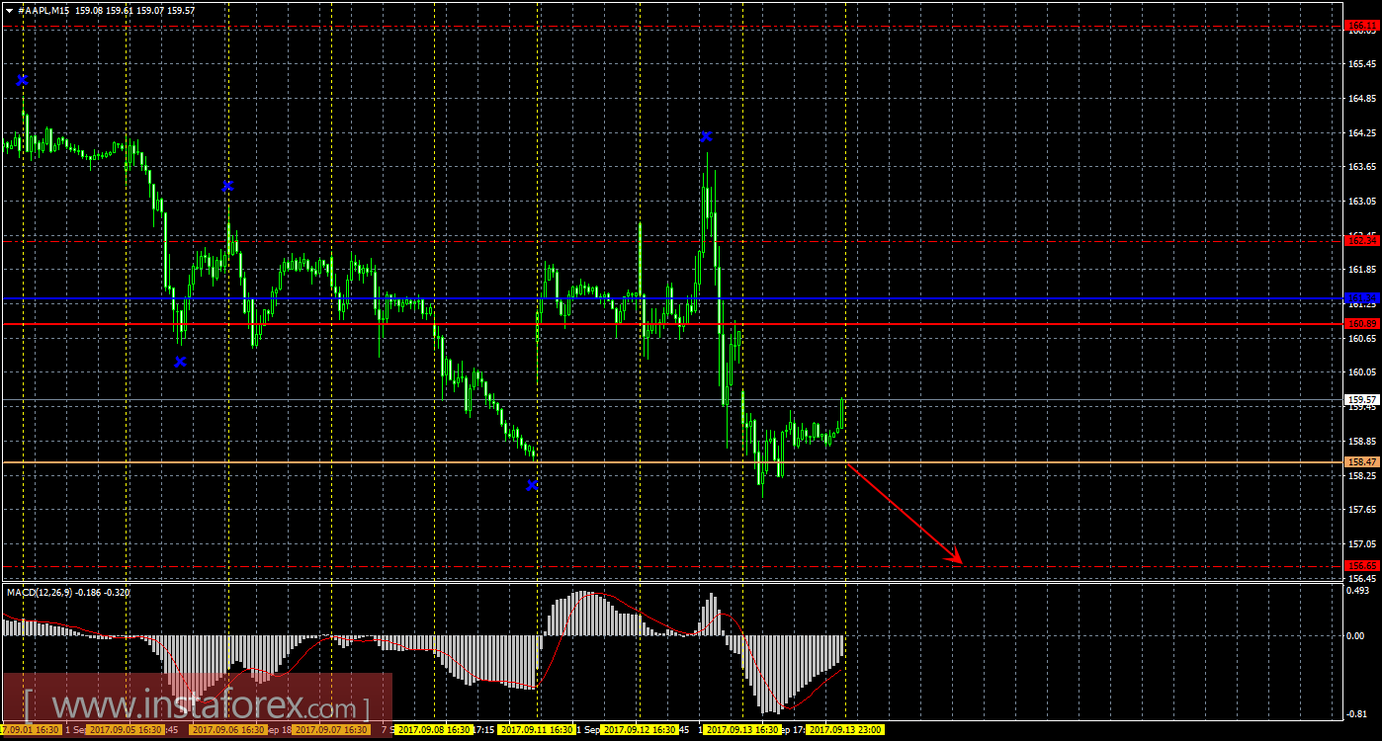Click the red 156.65 target price label

(1362, 565)
